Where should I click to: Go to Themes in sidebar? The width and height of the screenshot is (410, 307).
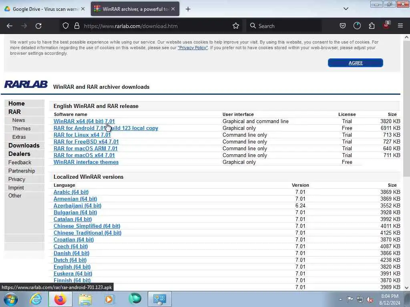22,129
